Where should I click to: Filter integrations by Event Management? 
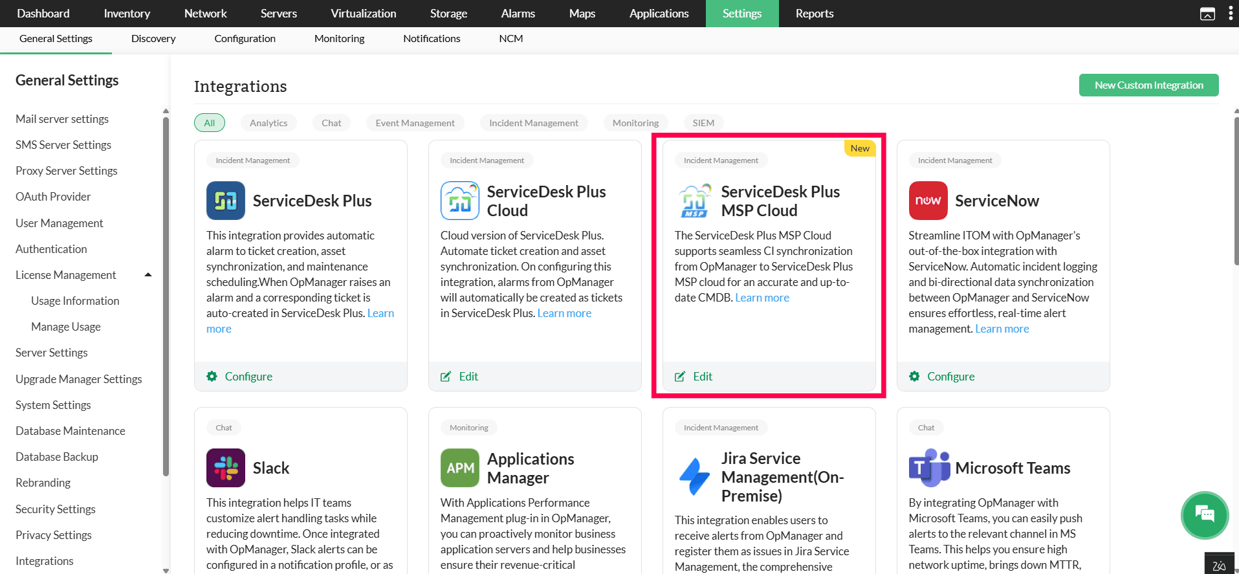coord(415,123)
